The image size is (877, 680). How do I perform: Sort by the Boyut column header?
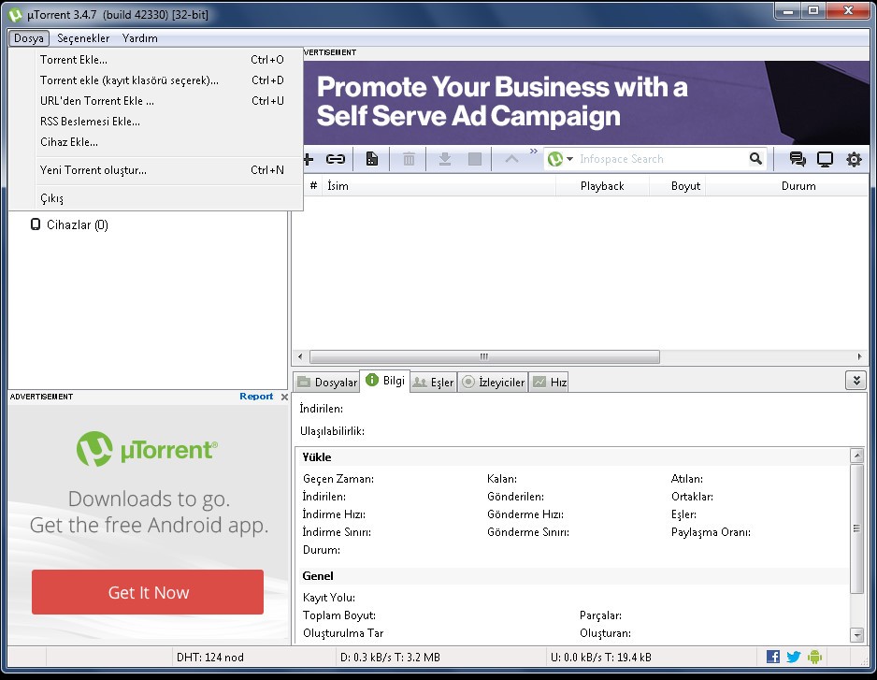click(x=677, y=186)
